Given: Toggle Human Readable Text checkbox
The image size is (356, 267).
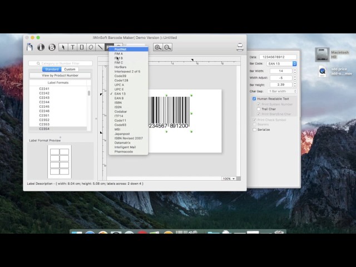Looking at the screenshot, I should tap(254, 99).
